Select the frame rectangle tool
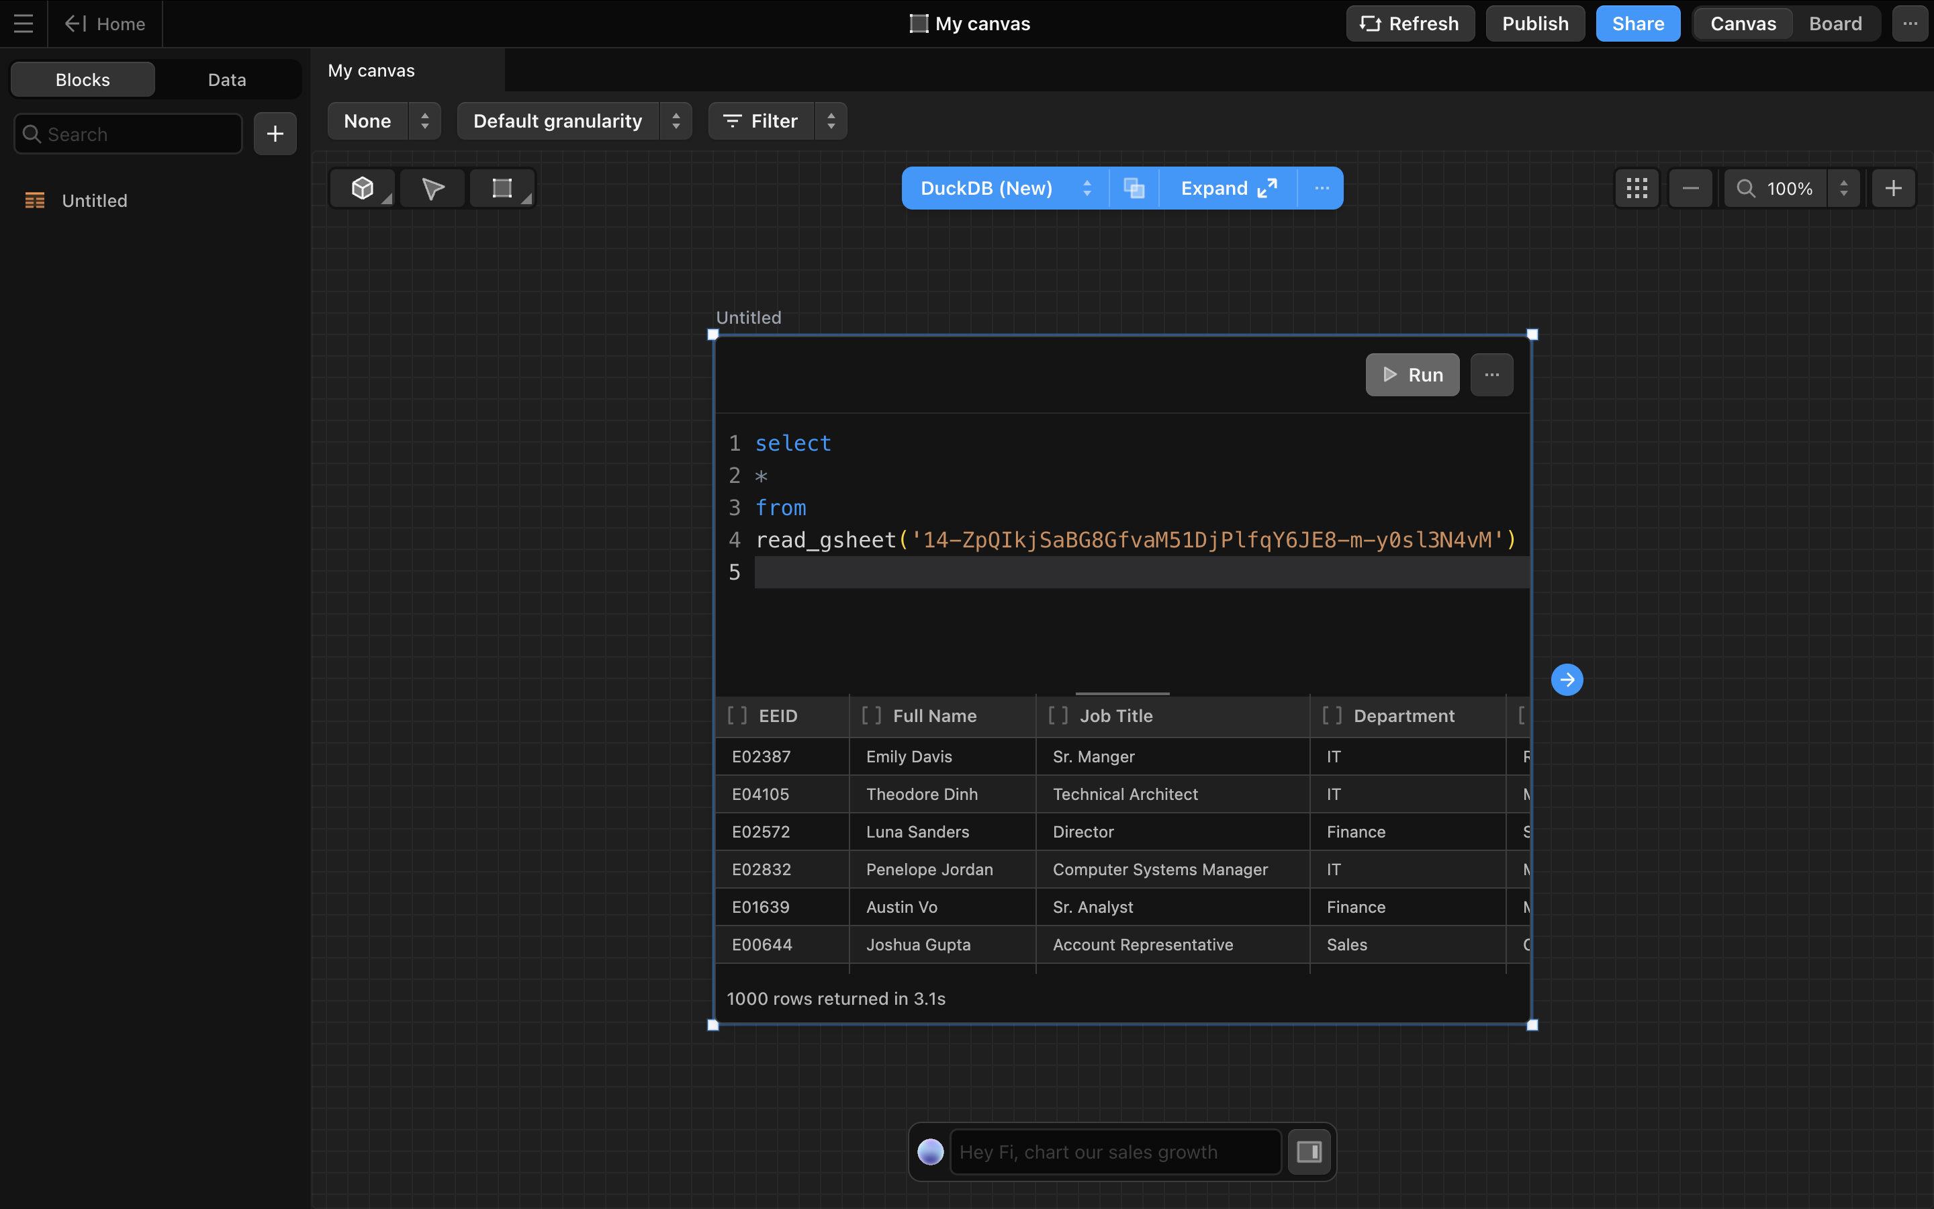1934x1209 pixels. pyautogui.click(x=501, y=189)
